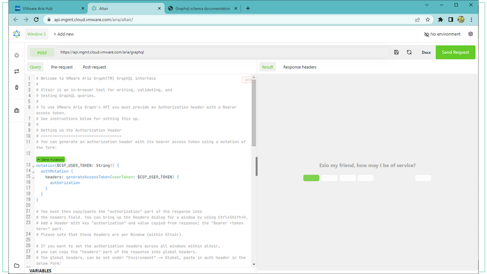Click the editor scrollbar down arrow

(254, 264)
